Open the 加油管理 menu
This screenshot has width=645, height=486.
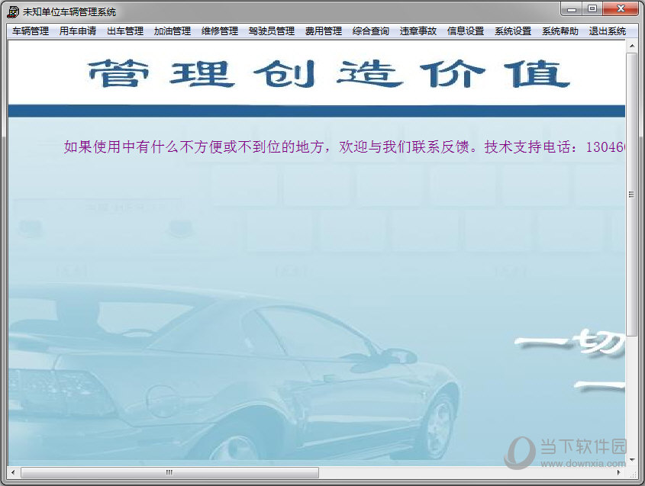point(173,31)
